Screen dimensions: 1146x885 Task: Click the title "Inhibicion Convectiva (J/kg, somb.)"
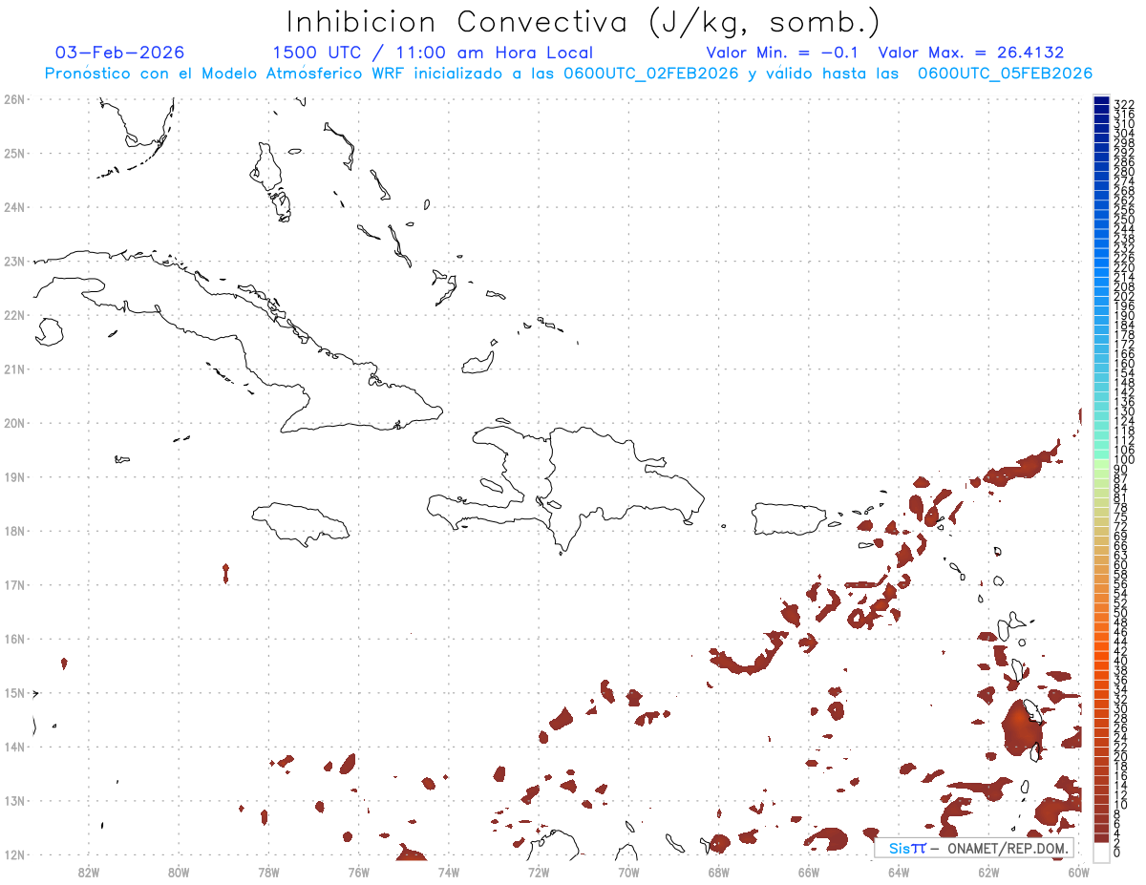tap(584, 22)
